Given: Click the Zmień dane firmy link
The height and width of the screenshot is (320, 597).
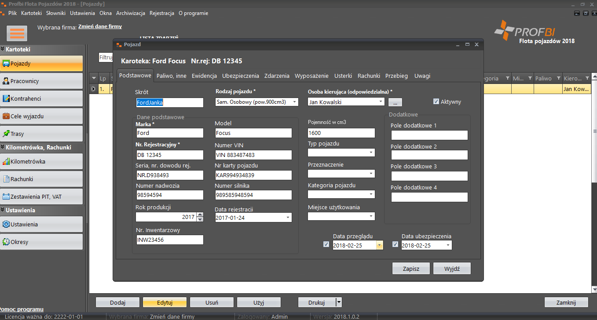Looking at the screenshot, I should pos(100,26).
